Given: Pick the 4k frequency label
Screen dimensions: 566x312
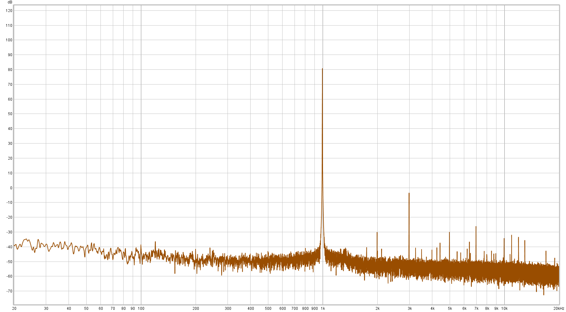Looking at the screenshot, I should (432, 309).
